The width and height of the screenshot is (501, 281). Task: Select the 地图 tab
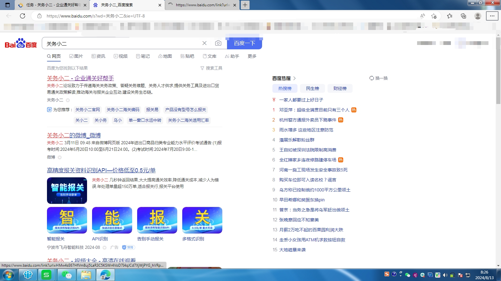[x=165, y=56]
